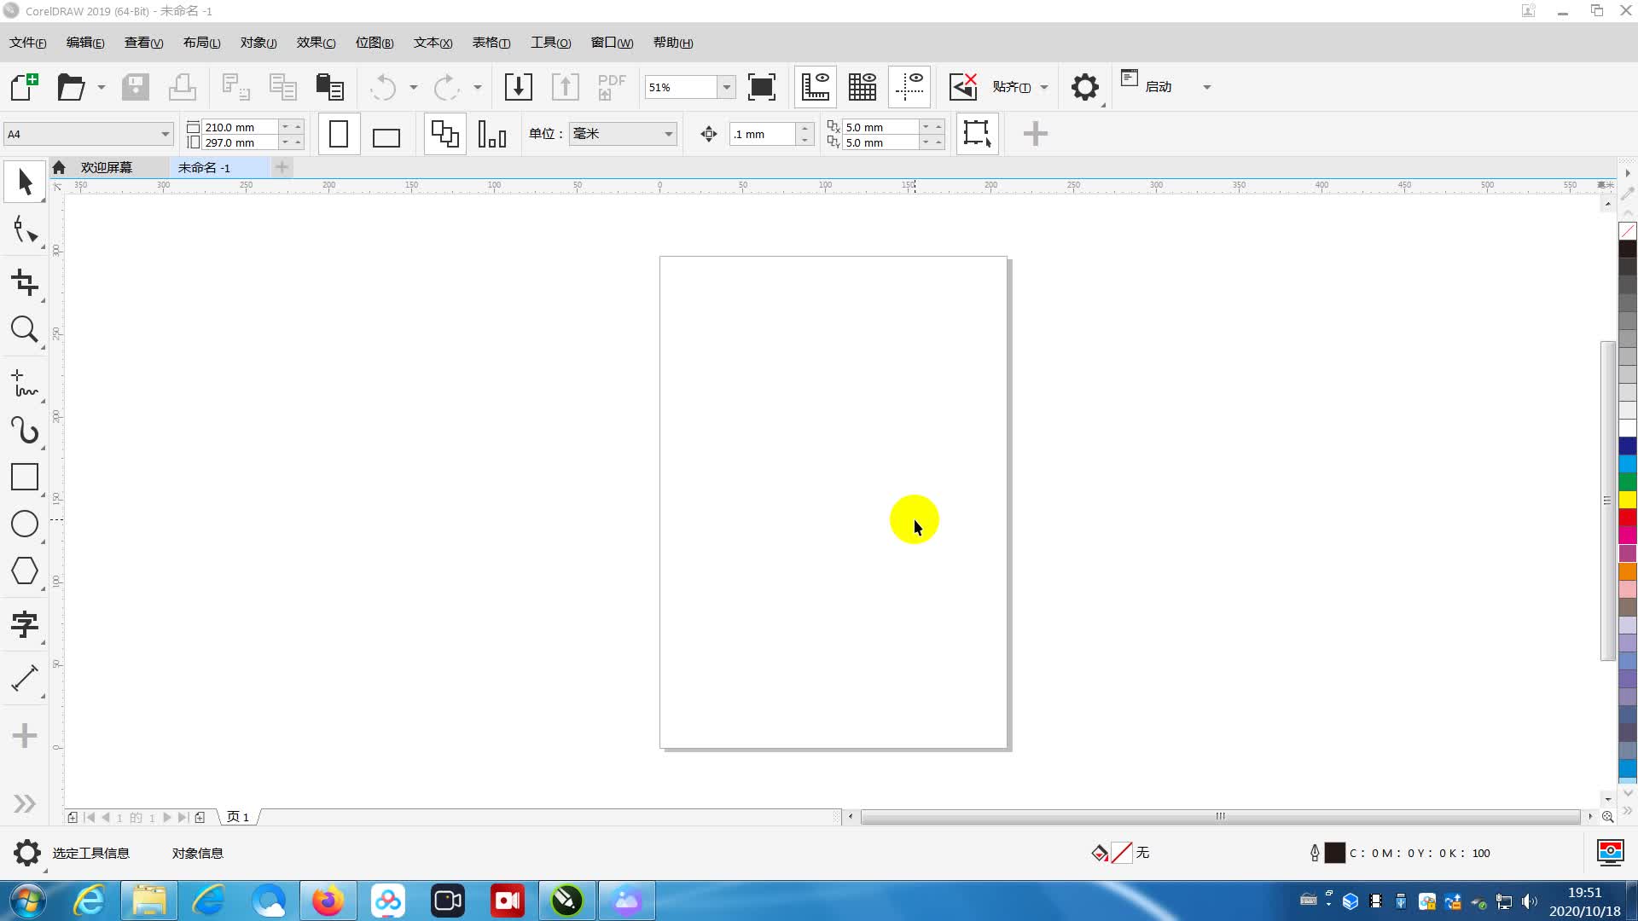Select the Rectangle tool

point(24,477)
